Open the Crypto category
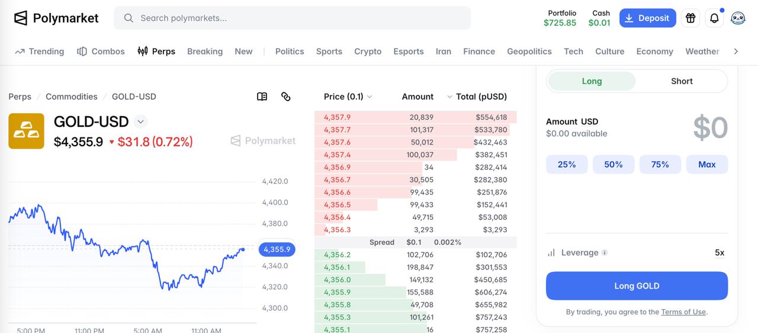 click(368, 52)
